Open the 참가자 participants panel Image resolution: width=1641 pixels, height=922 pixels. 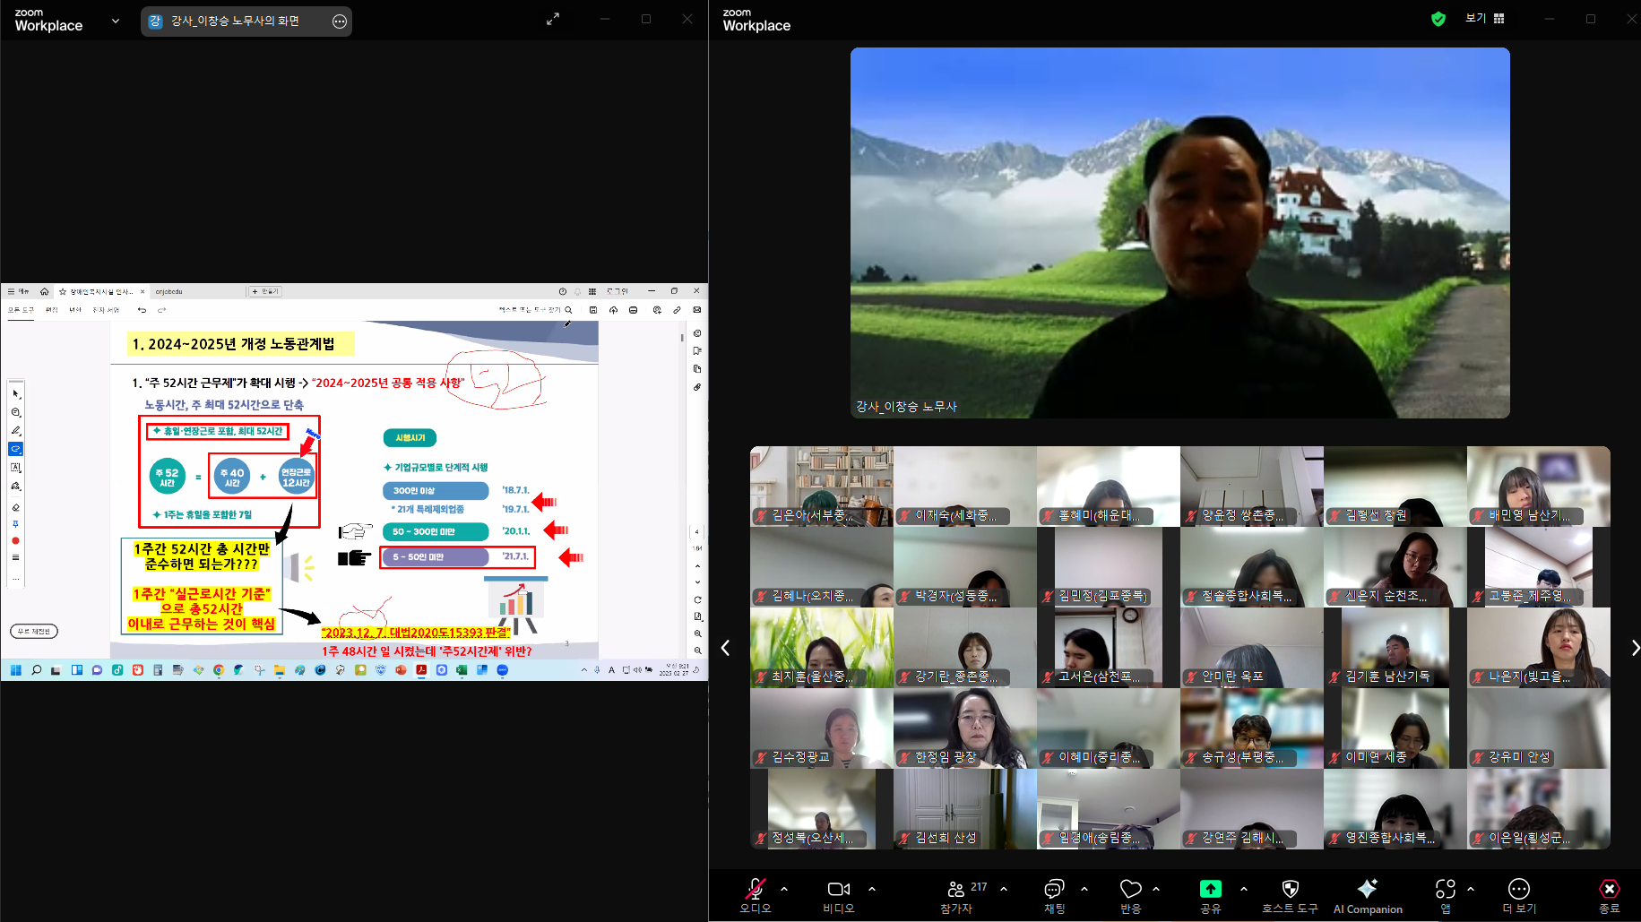tap(956, 894)
